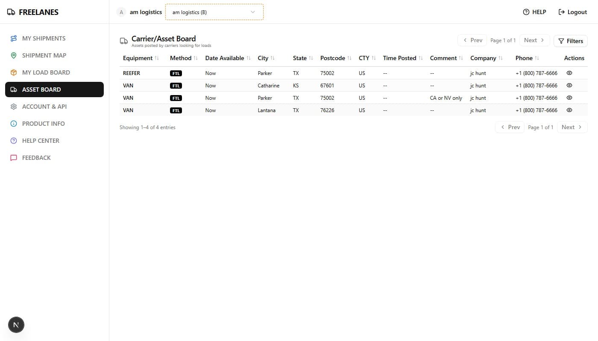Viewport: 598px width, 341px height.
Task: Sort table by Comment column
Action: [x=447, y=58]
